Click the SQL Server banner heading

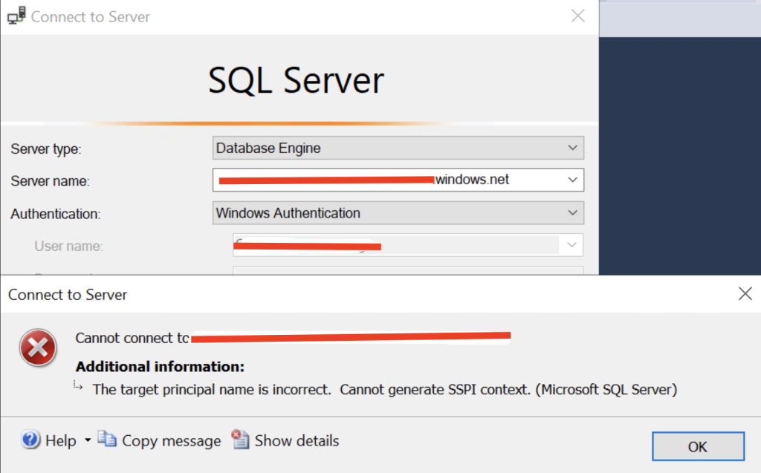coord(296,80)
